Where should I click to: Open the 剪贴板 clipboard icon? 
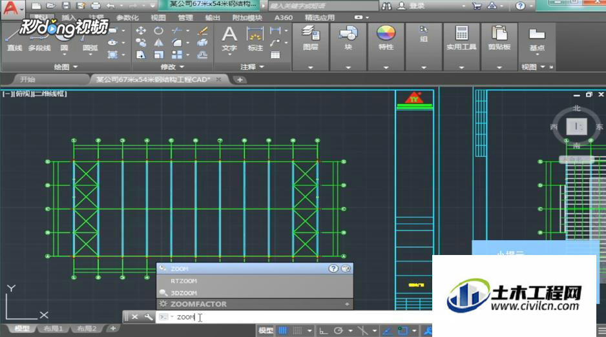pyautogui.click(x=499, y=33)
